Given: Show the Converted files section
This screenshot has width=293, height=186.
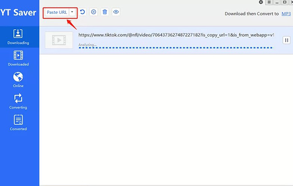Looking at the screenshot, I should coord(18,123).
